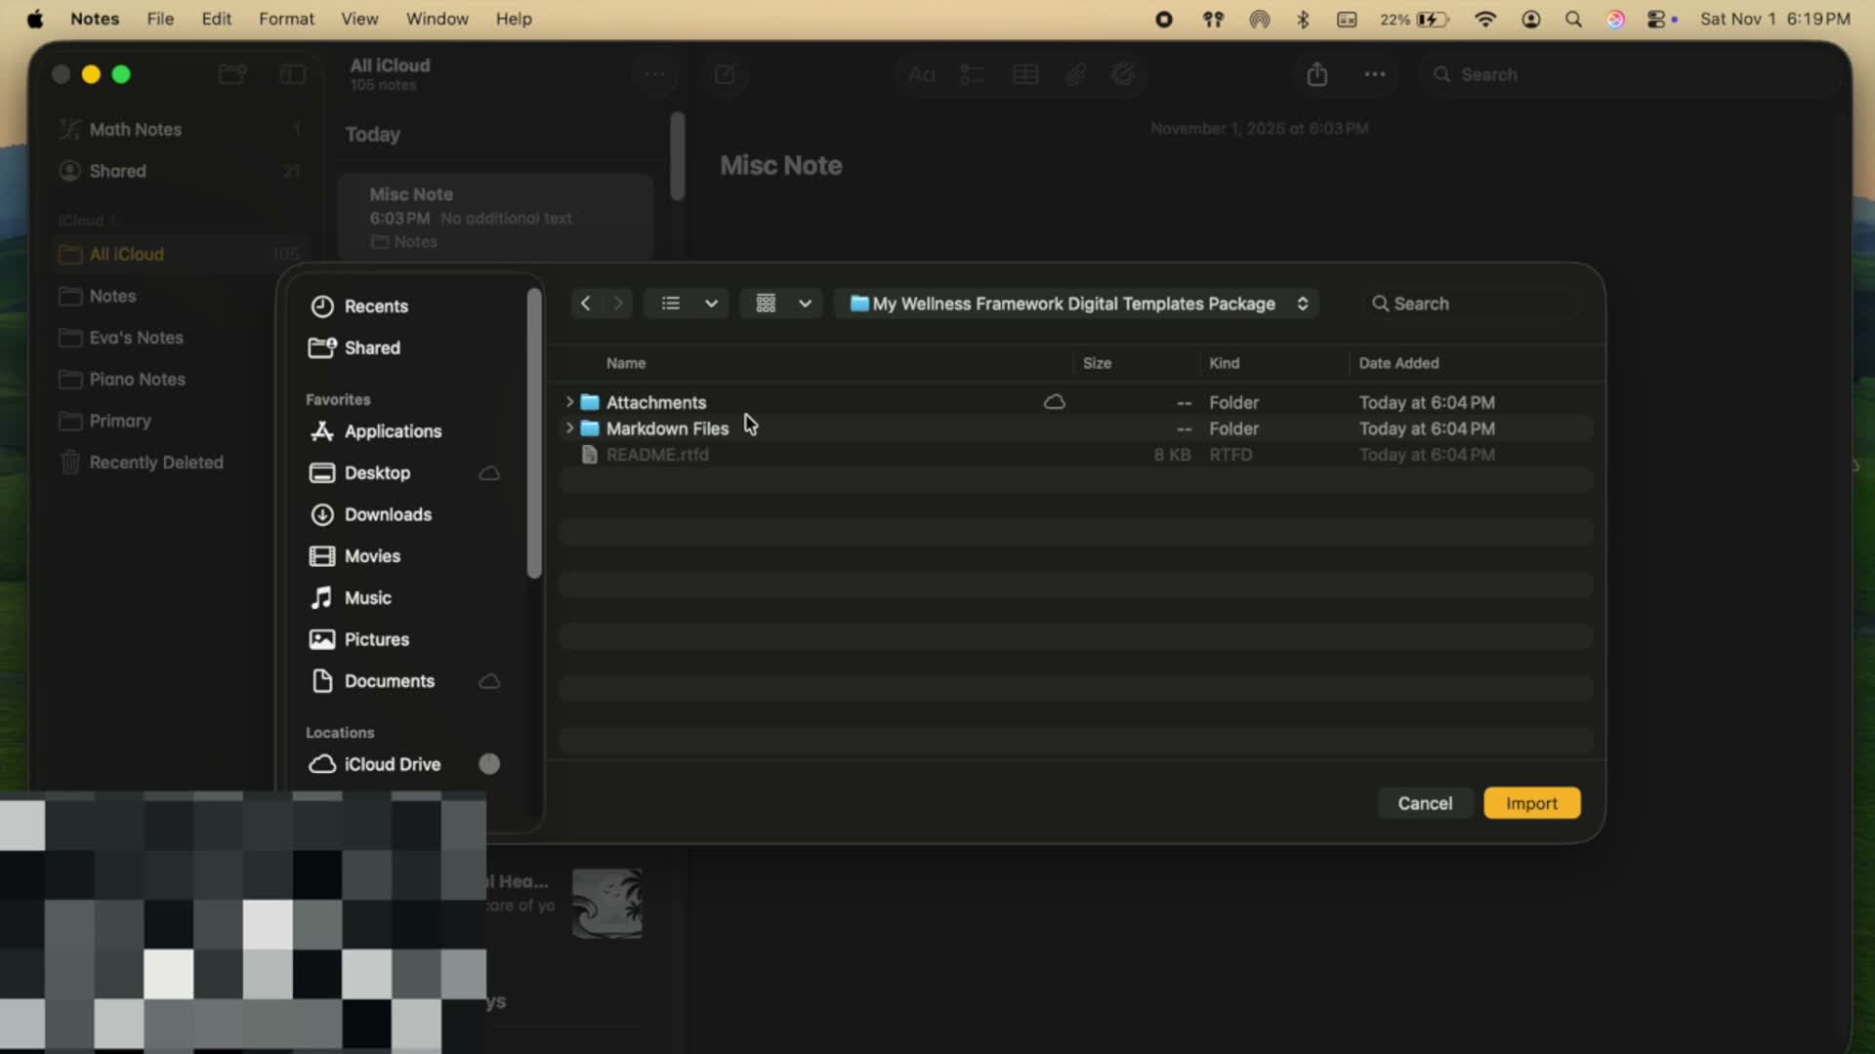Open the view options dropdown chevron
Image resolution: width=1875 pixels, height=1054 pixels.
point(711,304)
